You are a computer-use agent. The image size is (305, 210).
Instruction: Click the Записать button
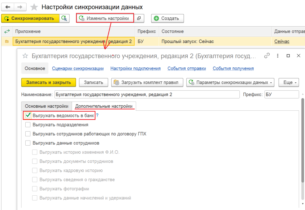coord(94,82)
